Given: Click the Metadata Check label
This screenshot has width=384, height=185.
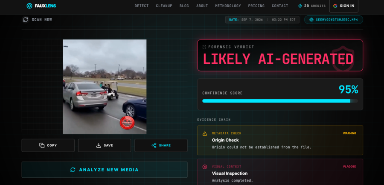Looking at the screenshot, I should [227, 133].
